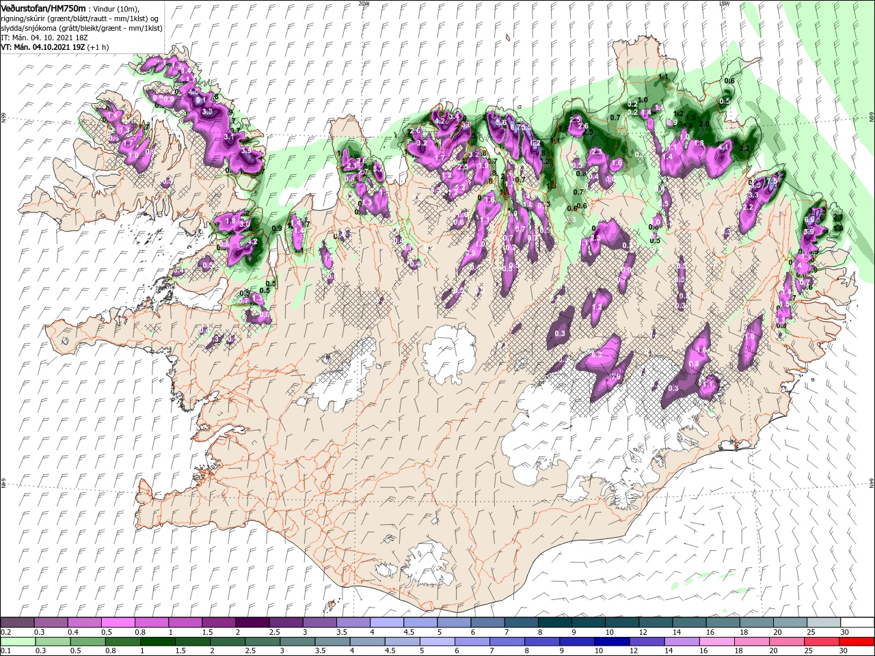The width and height of the screenshot is (875, 656).
Task: Click the '30' label in the lower legend row
Action: click(x=844, y=651)
